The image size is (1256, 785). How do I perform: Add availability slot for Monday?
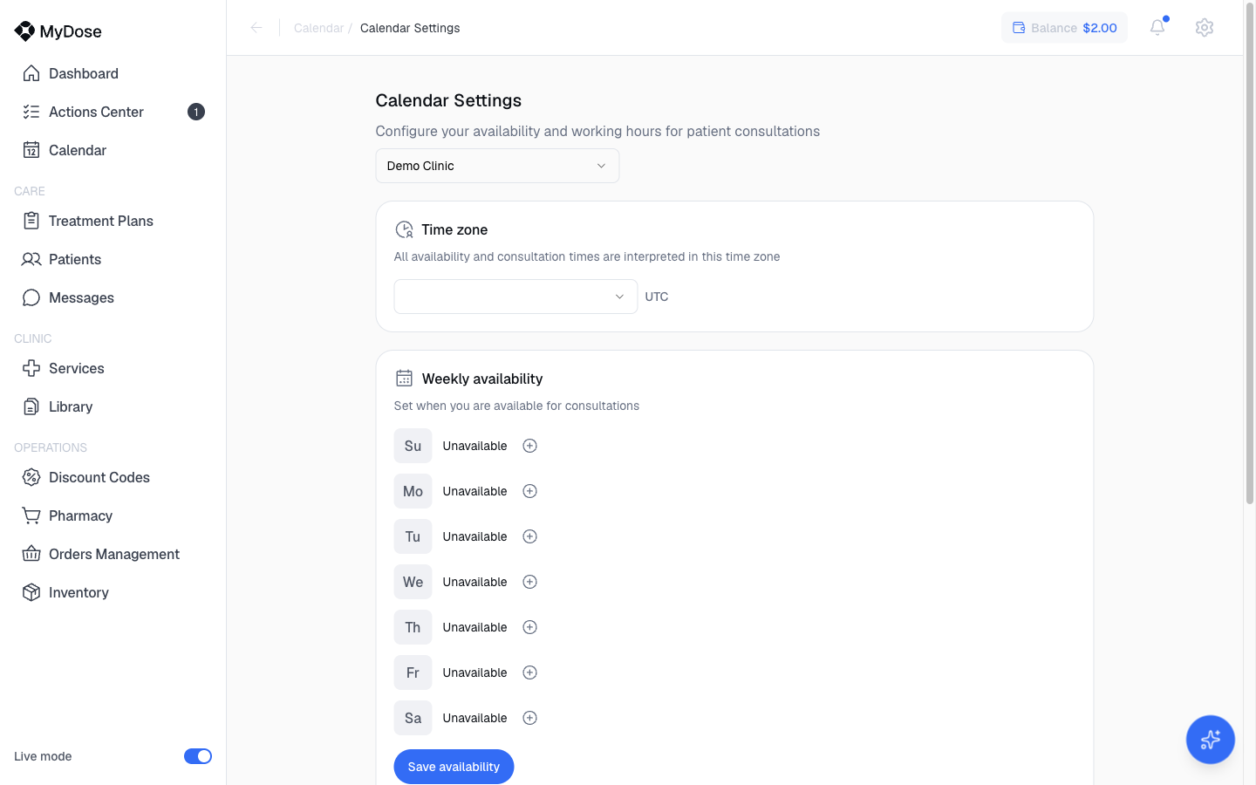529,491
